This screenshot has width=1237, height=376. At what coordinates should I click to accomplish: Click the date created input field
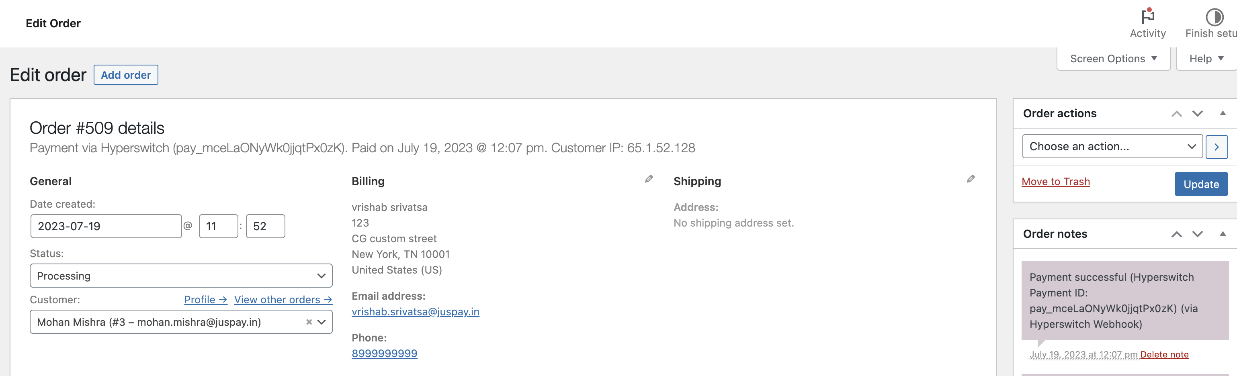pyautogui.click(x=106, y=226)
